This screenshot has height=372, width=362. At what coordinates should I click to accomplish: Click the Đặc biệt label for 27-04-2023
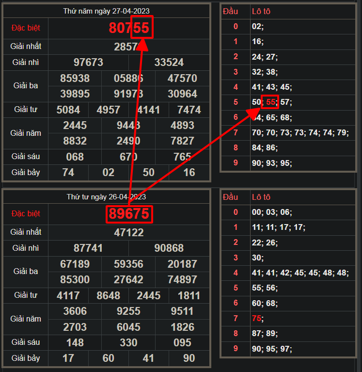[x=26, y=28]
